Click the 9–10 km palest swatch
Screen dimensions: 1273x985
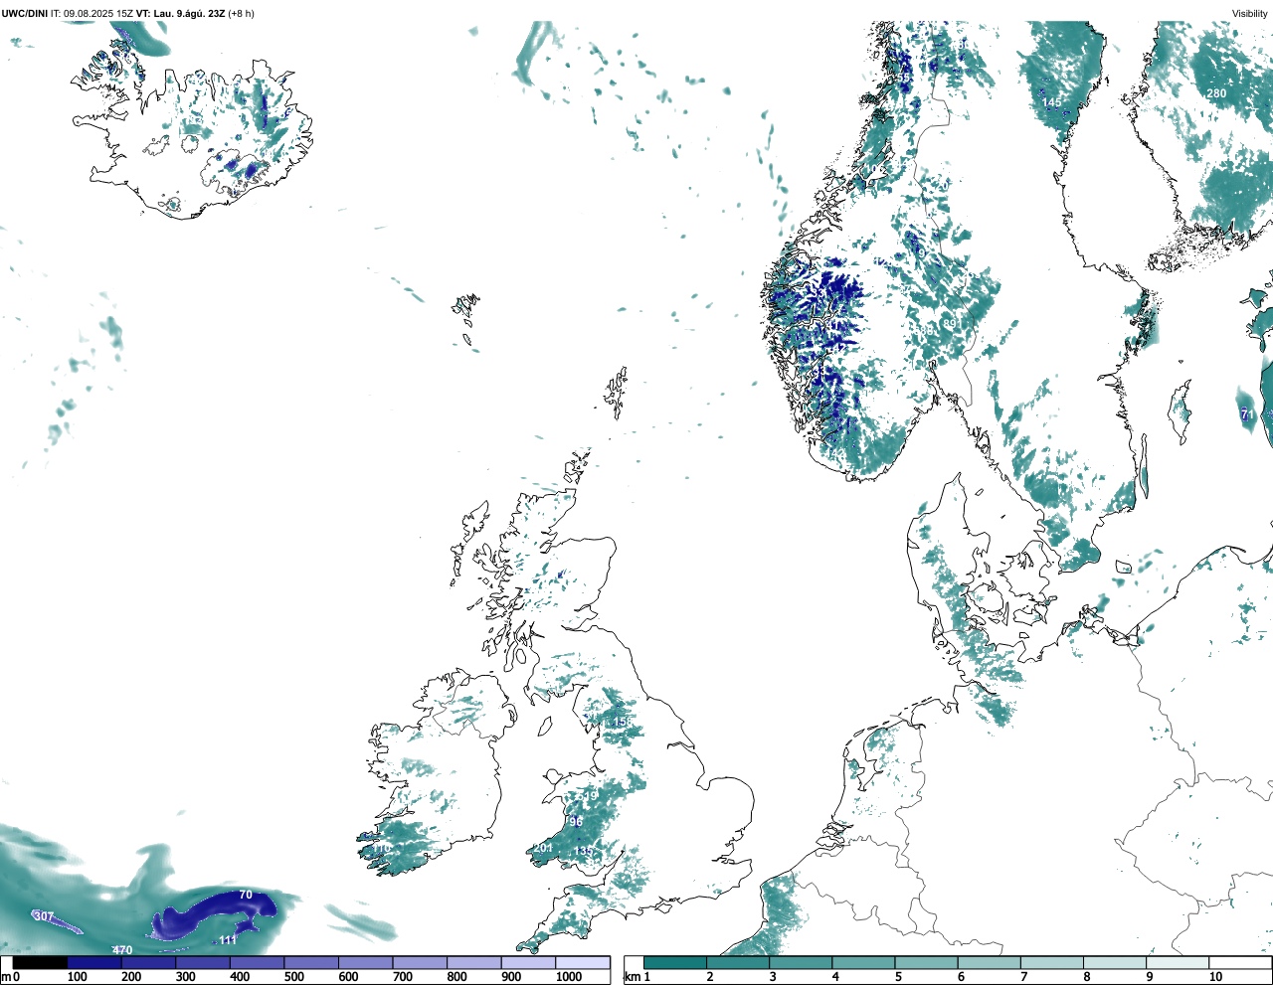point(1179,962)
